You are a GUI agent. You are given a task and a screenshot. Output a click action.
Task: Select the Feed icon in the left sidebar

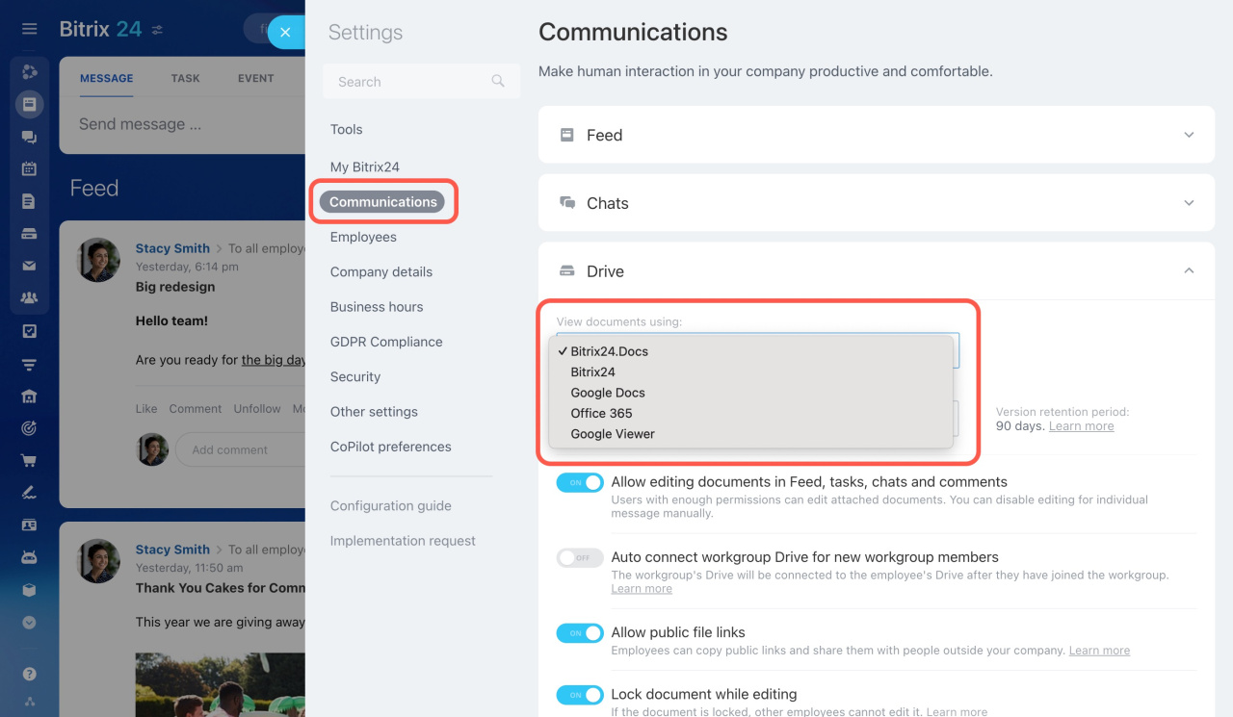coord(29,104)
